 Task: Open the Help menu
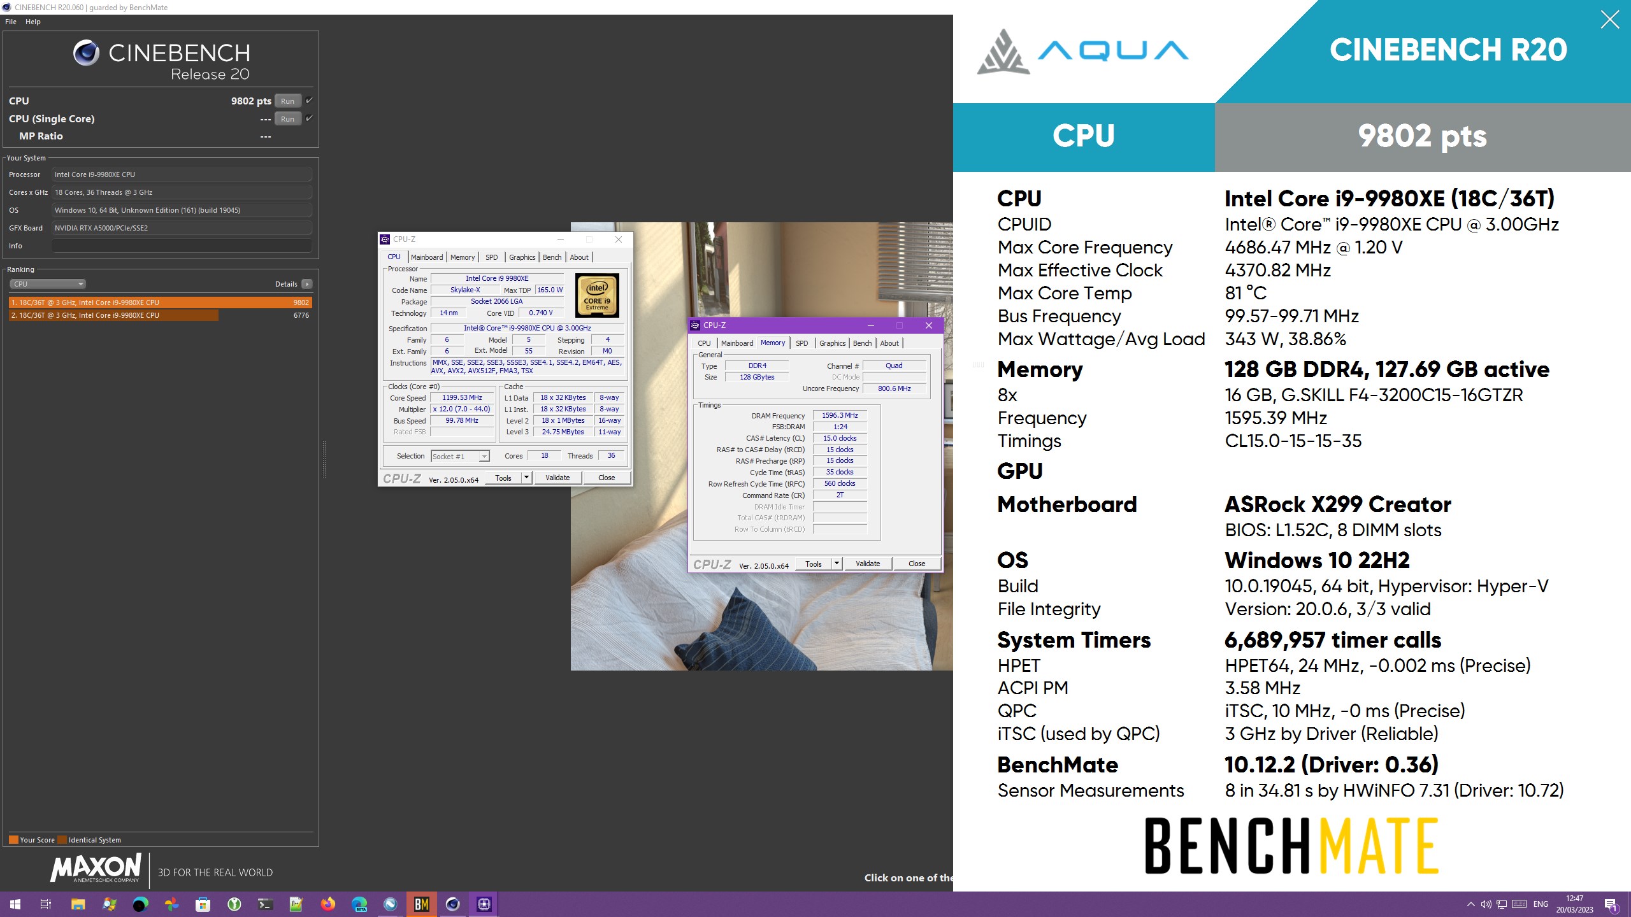[x=33, y=22]
